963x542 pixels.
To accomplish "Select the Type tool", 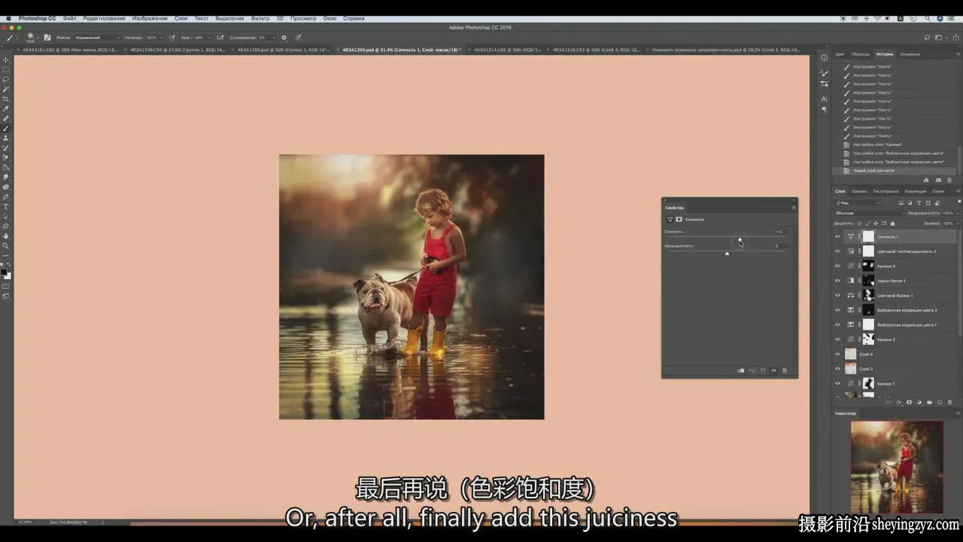I will coord(6,206).
